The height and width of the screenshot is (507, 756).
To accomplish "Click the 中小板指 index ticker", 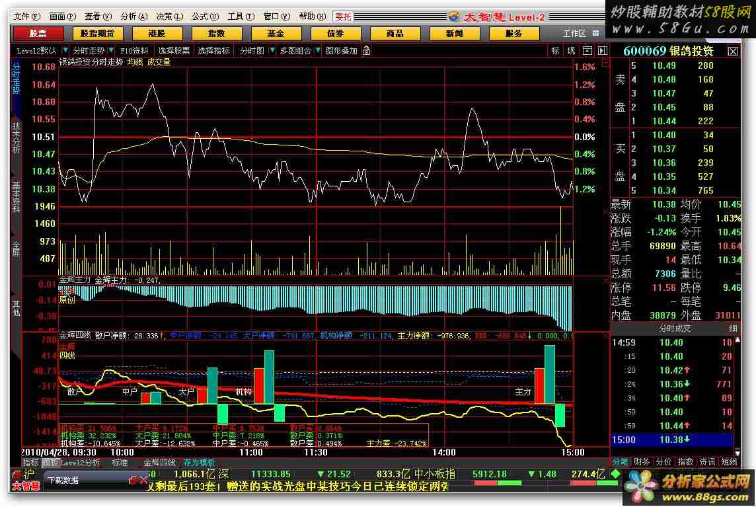I will click(x=434, y=474).
